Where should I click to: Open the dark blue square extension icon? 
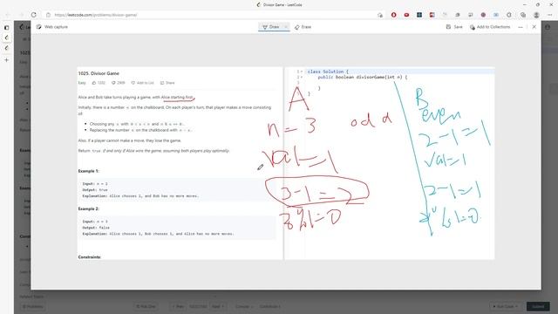(x=419, y=15)
